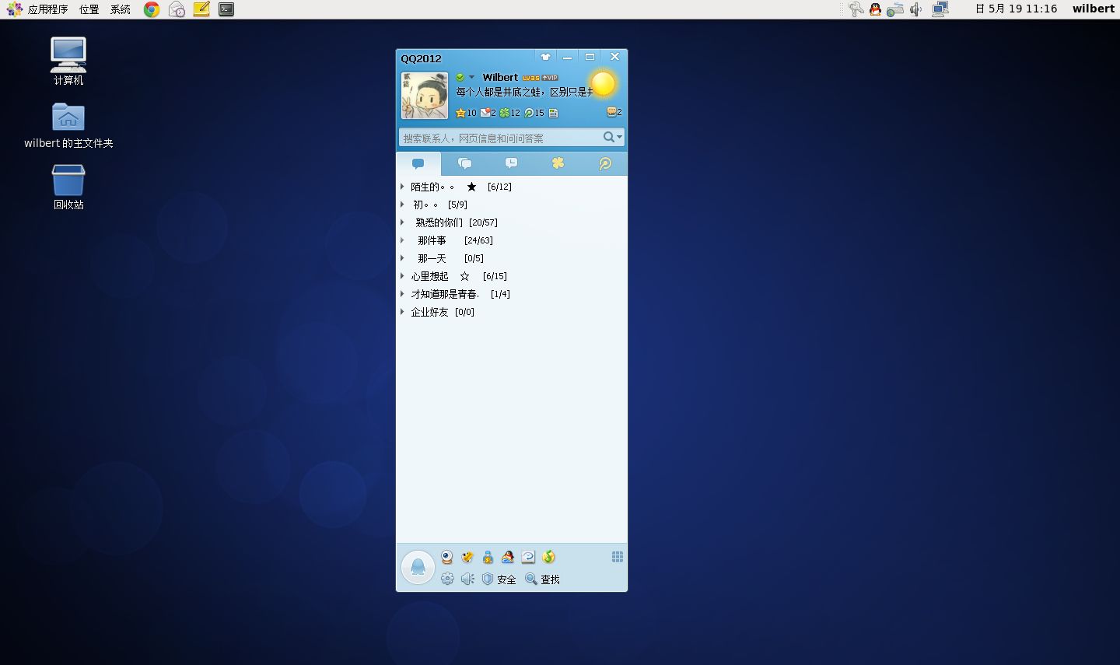Open the QQ Music green note icon

pyautogui.click(x=548, y=557)
